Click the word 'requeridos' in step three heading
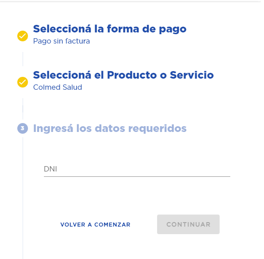The height and width of the screenshot is (259, 264). coord(158,129)
